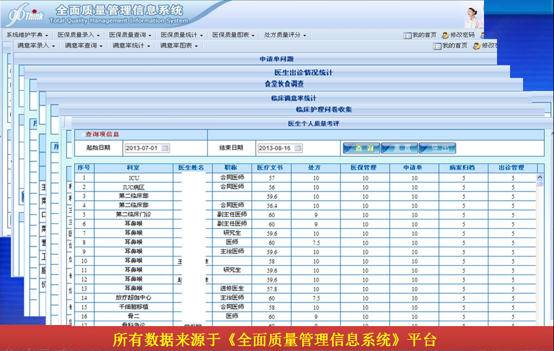The width and height of the screenshot is (554, 351).
Task: Click the nurse portrait in the header
Action: pyautogui.click(x=474, y=17)
